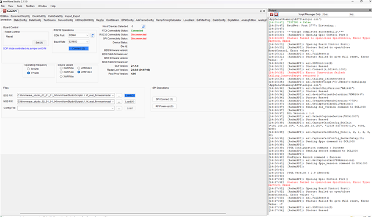Open the ToolBars menu
Screen dimensions: 372x217
30,6
